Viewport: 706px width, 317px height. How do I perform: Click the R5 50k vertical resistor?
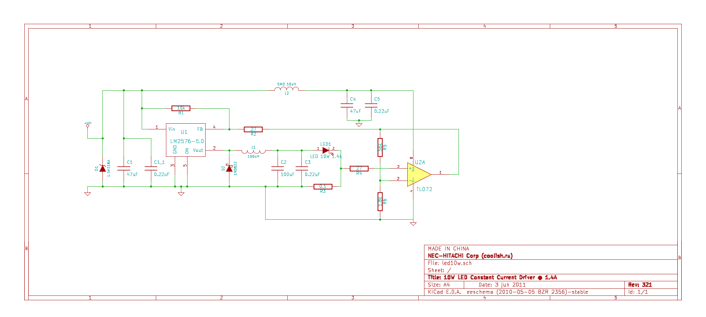tap(380, 147)
